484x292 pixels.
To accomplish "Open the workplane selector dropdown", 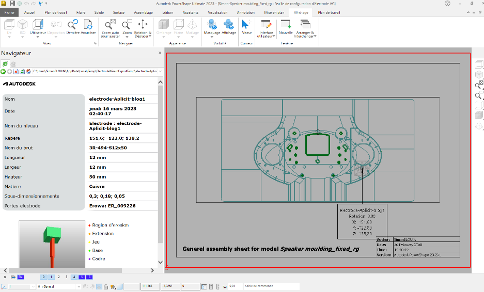I will point(33,287).
